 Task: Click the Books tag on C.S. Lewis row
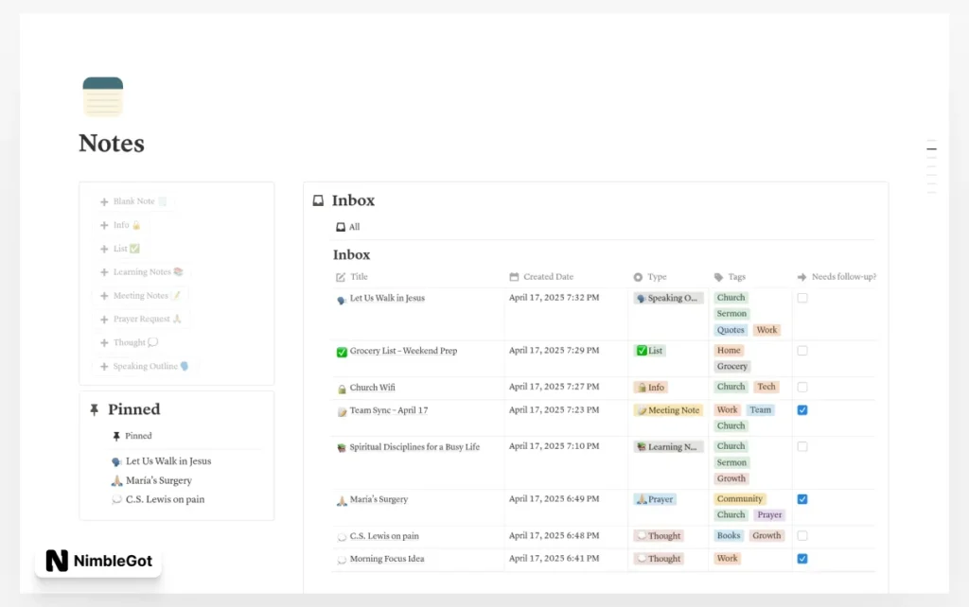click(x=729, y=536)
